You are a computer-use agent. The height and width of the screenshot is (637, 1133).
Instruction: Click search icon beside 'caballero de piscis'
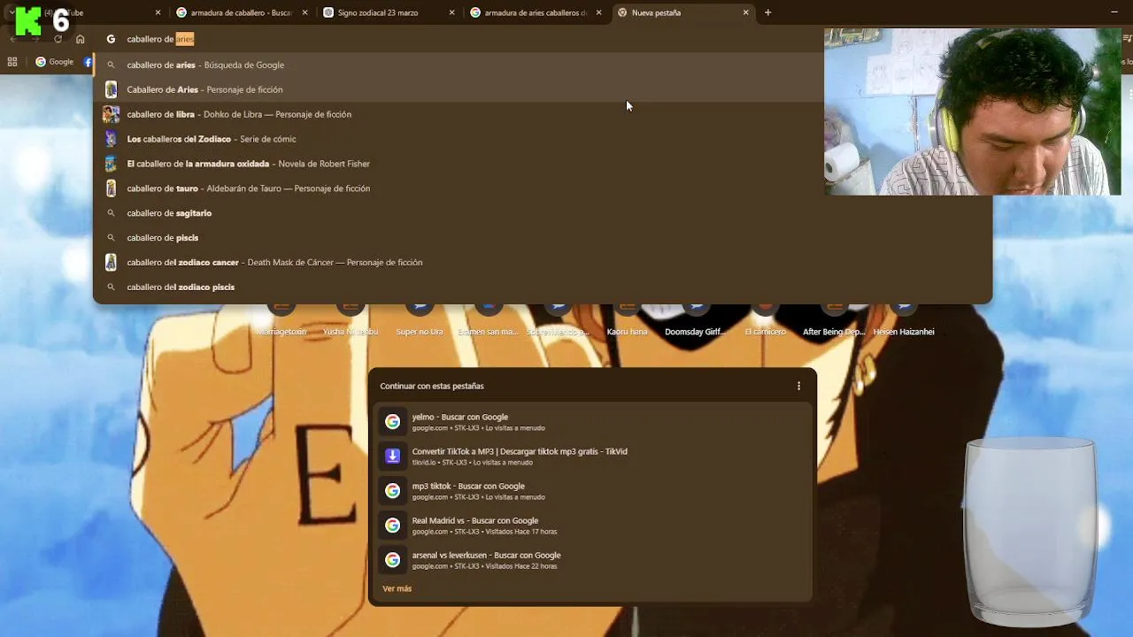tap(111, 237)
